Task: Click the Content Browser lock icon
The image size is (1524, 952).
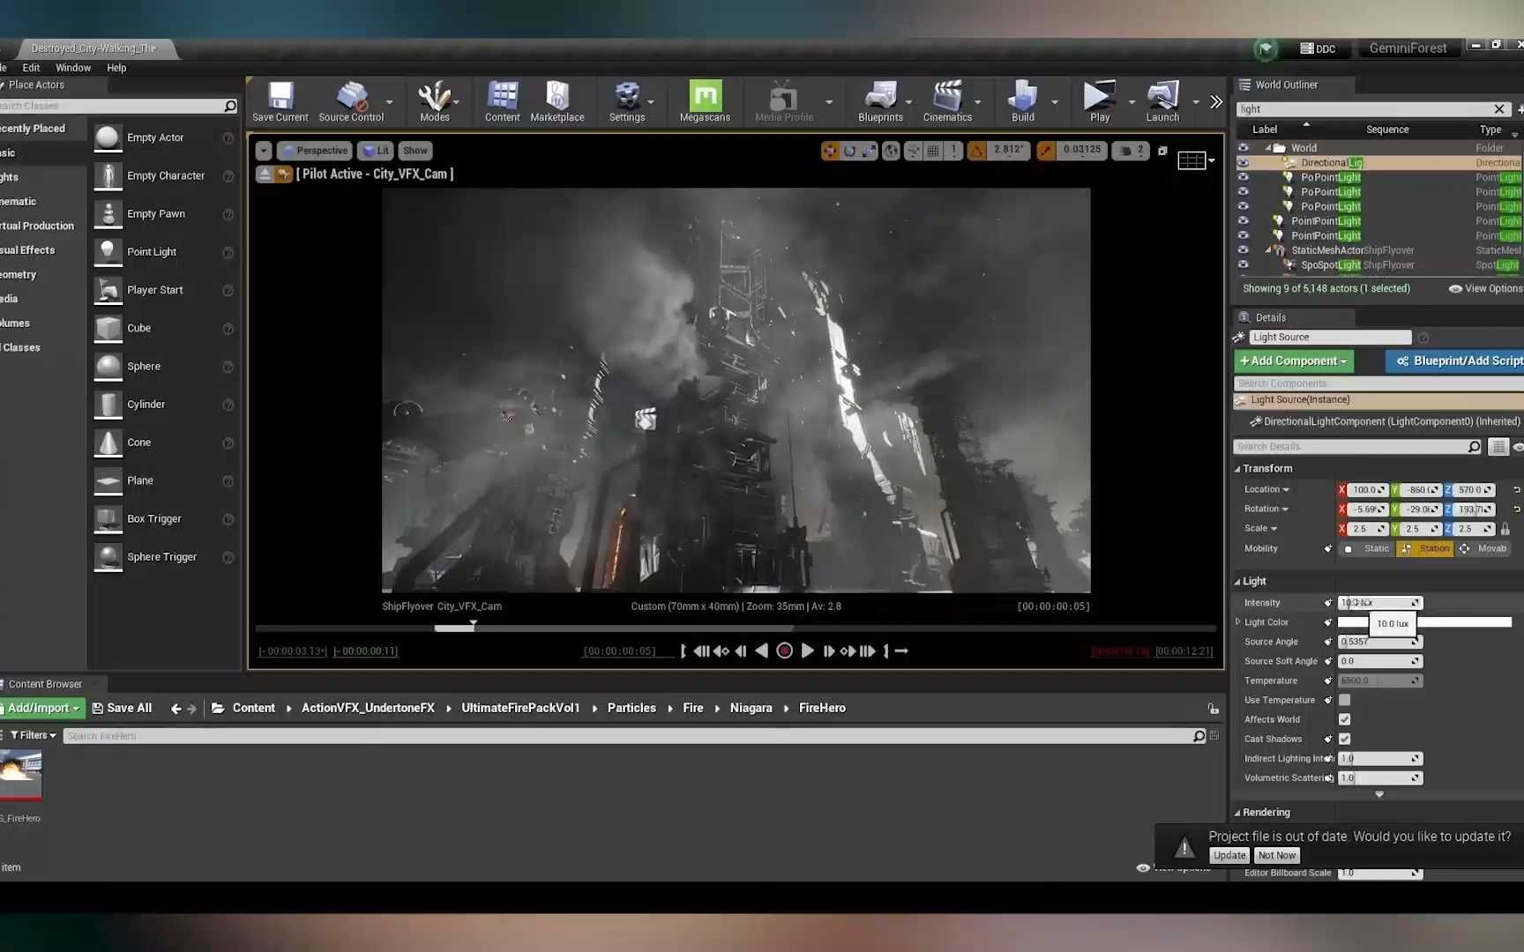Action: coord(1214,709)
